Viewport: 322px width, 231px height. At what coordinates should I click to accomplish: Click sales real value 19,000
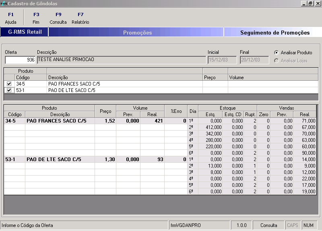pyautogui.click(x=305, y=192)
